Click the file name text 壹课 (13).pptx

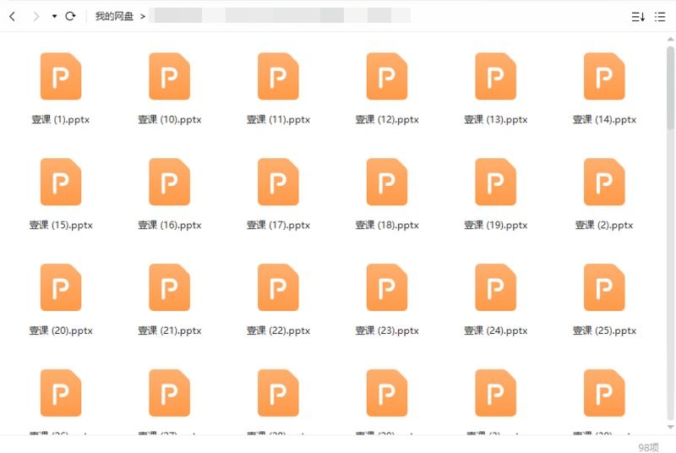click(495, 120)
